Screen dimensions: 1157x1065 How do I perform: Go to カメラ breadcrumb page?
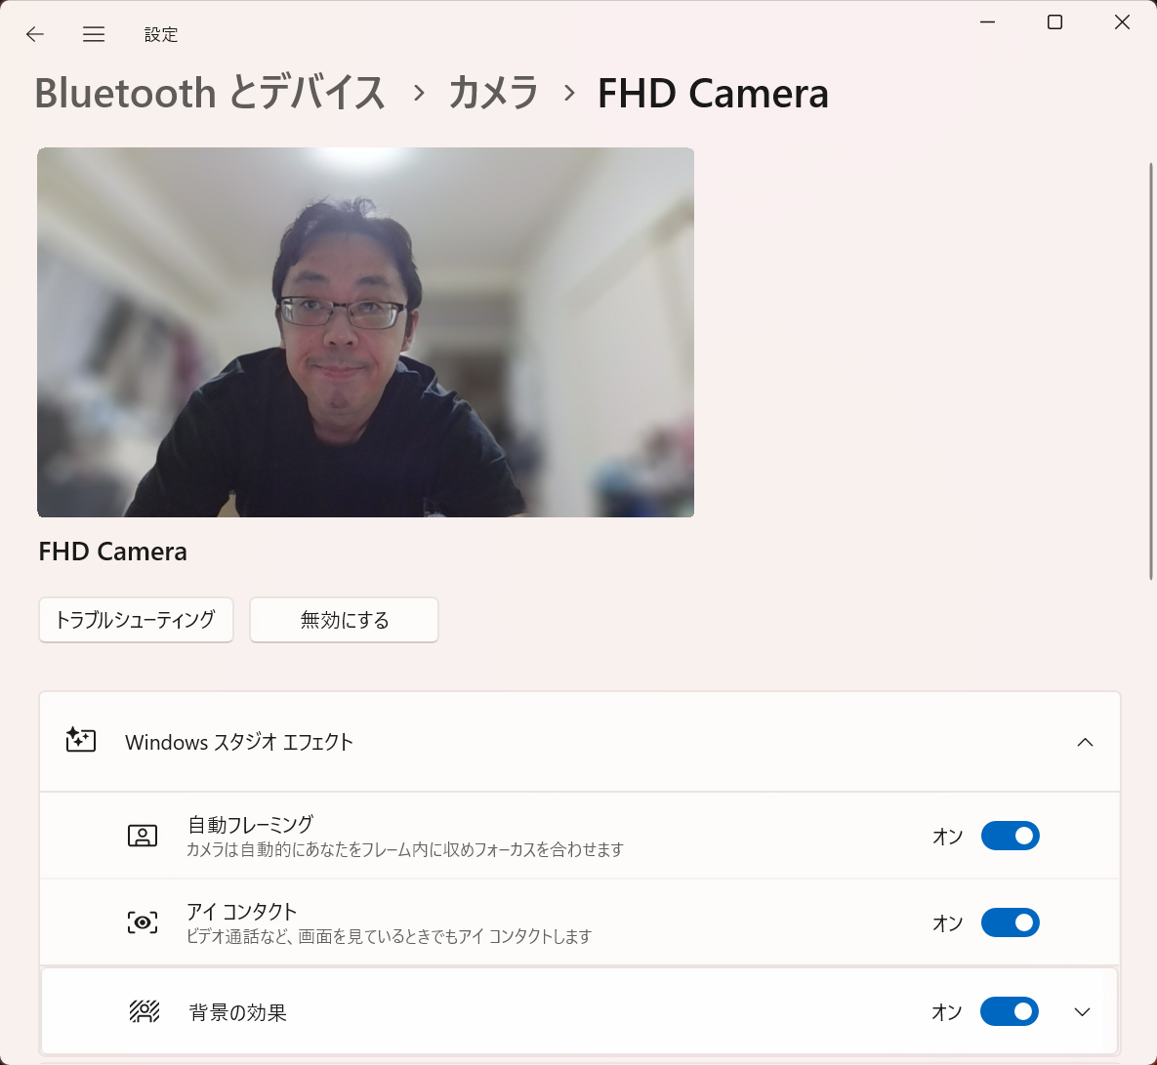493,94
